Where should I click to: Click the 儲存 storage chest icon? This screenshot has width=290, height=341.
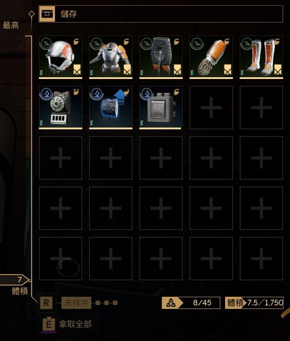tap(47, 14)
